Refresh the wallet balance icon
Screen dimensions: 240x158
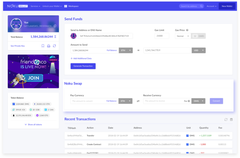click(x=55, y=46)
